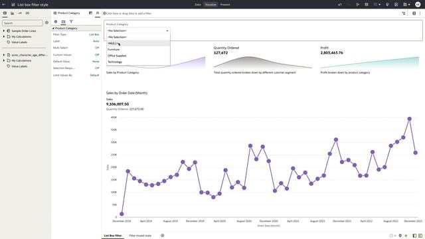Toggle Multi Select Off value

click(97, 48)
